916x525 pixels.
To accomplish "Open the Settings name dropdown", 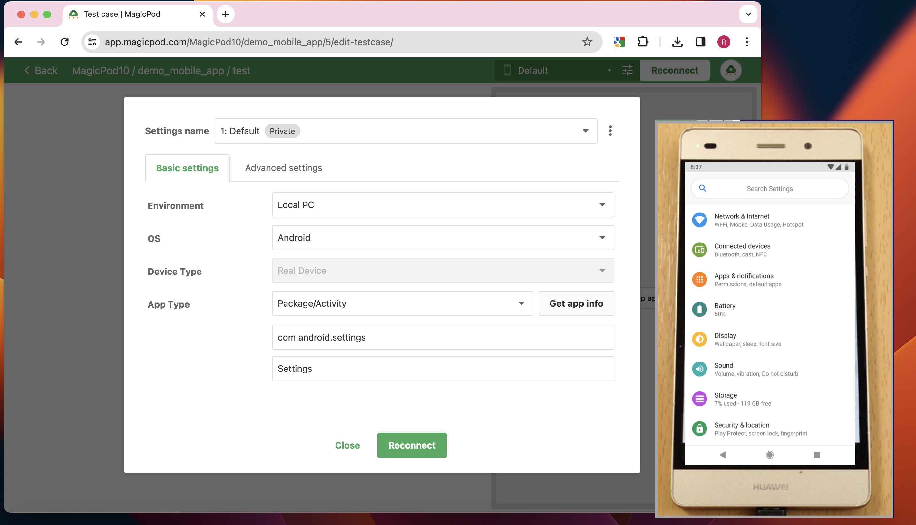I will point(406,131).
